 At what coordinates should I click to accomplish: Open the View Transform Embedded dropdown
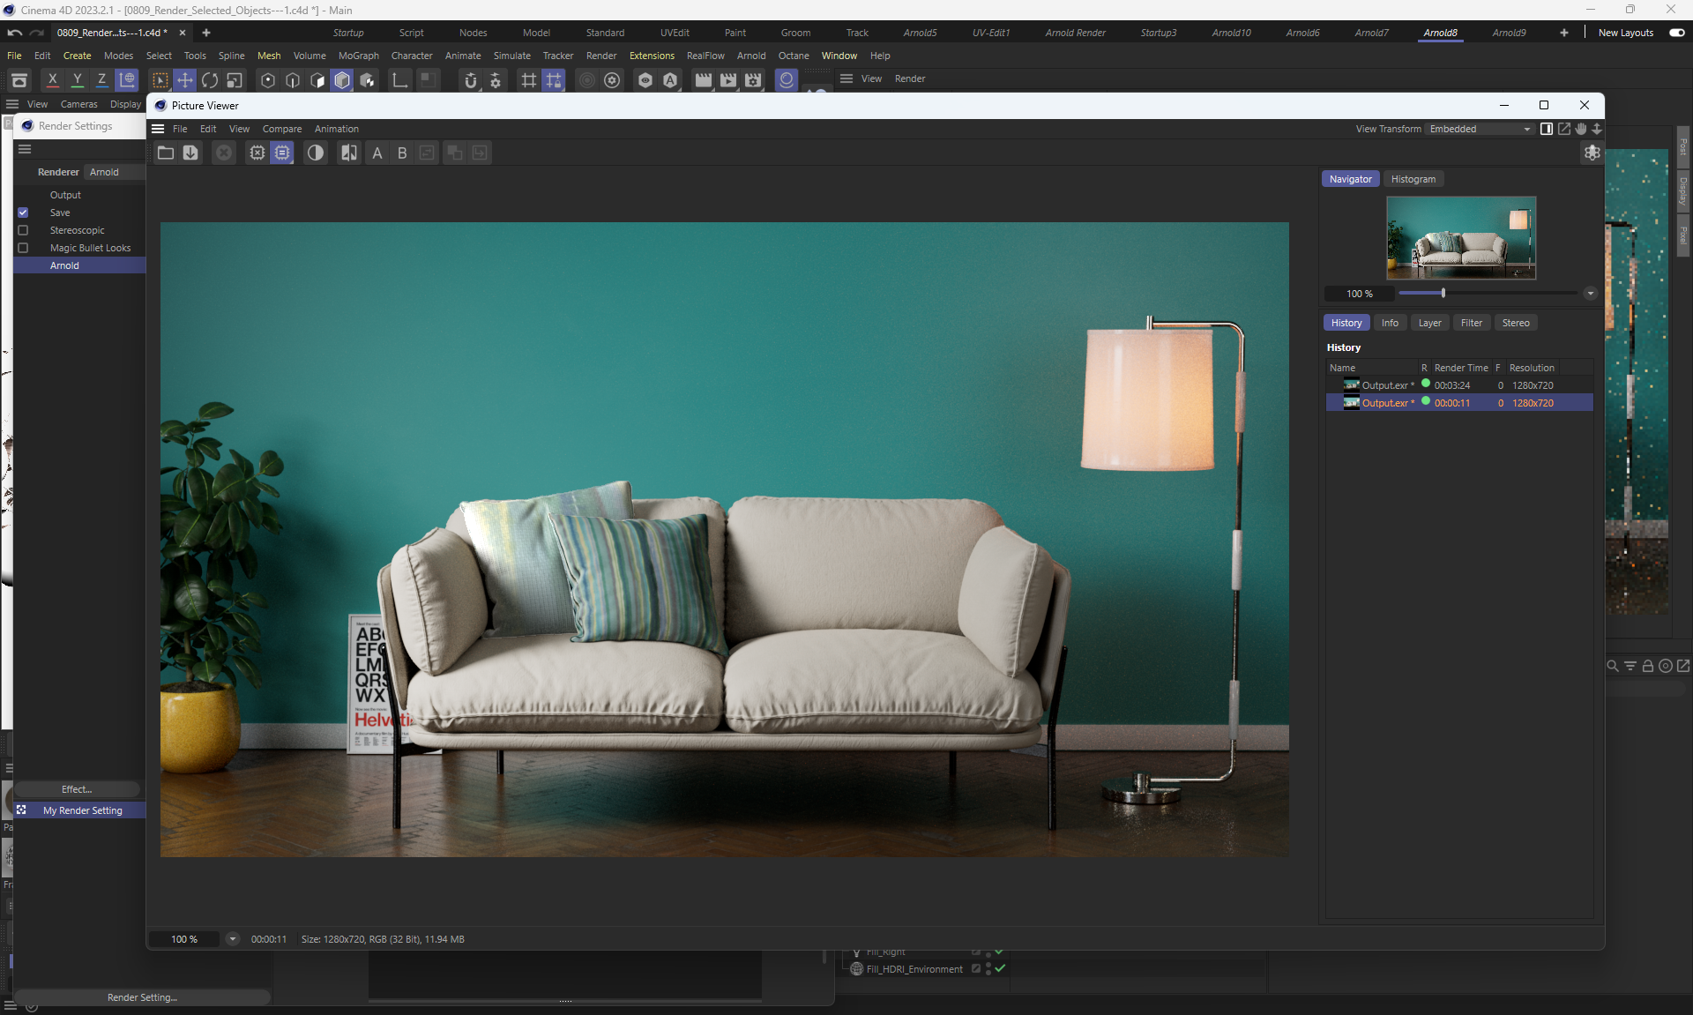click(1480, 129)
